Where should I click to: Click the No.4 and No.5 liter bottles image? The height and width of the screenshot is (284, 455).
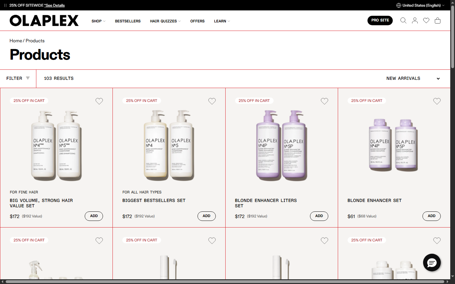tap(169, 145)
